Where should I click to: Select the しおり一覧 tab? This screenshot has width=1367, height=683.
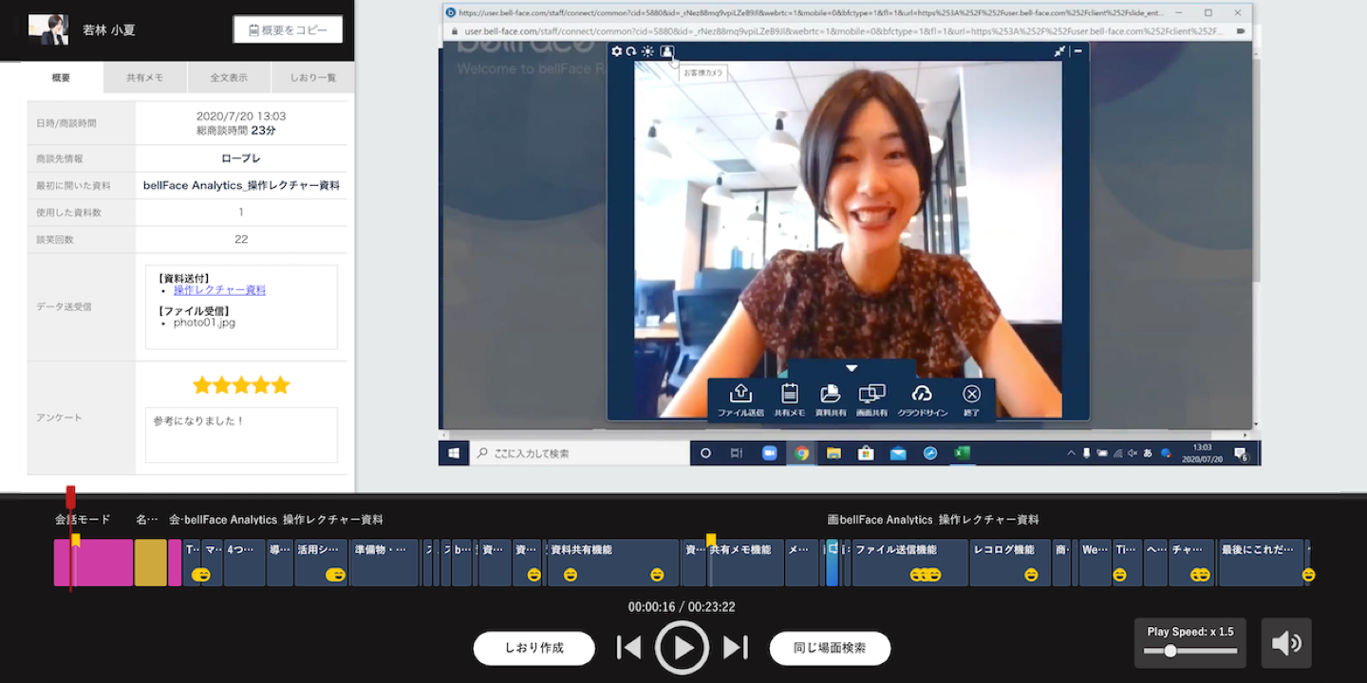pyautogui.click(x=312, y=78)
